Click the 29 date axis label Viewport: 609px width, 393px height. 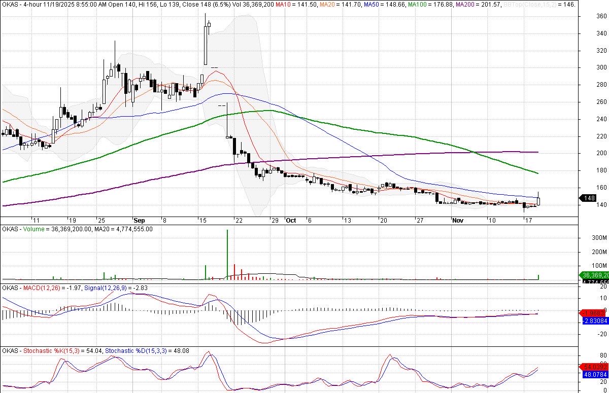coord(276,221)
